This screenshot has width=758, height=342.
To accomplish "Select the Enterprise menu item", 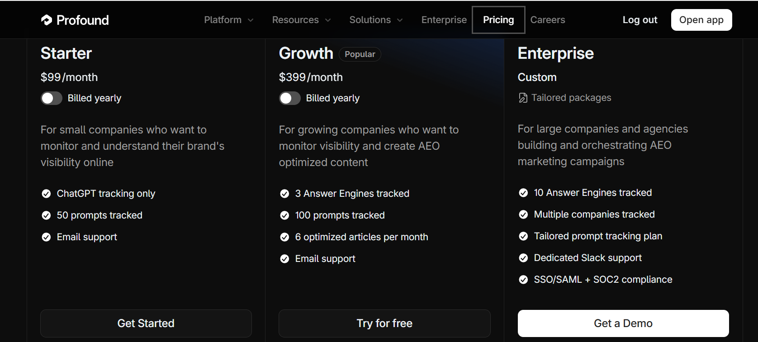I will pyautogui.click(x=444, y=19).
